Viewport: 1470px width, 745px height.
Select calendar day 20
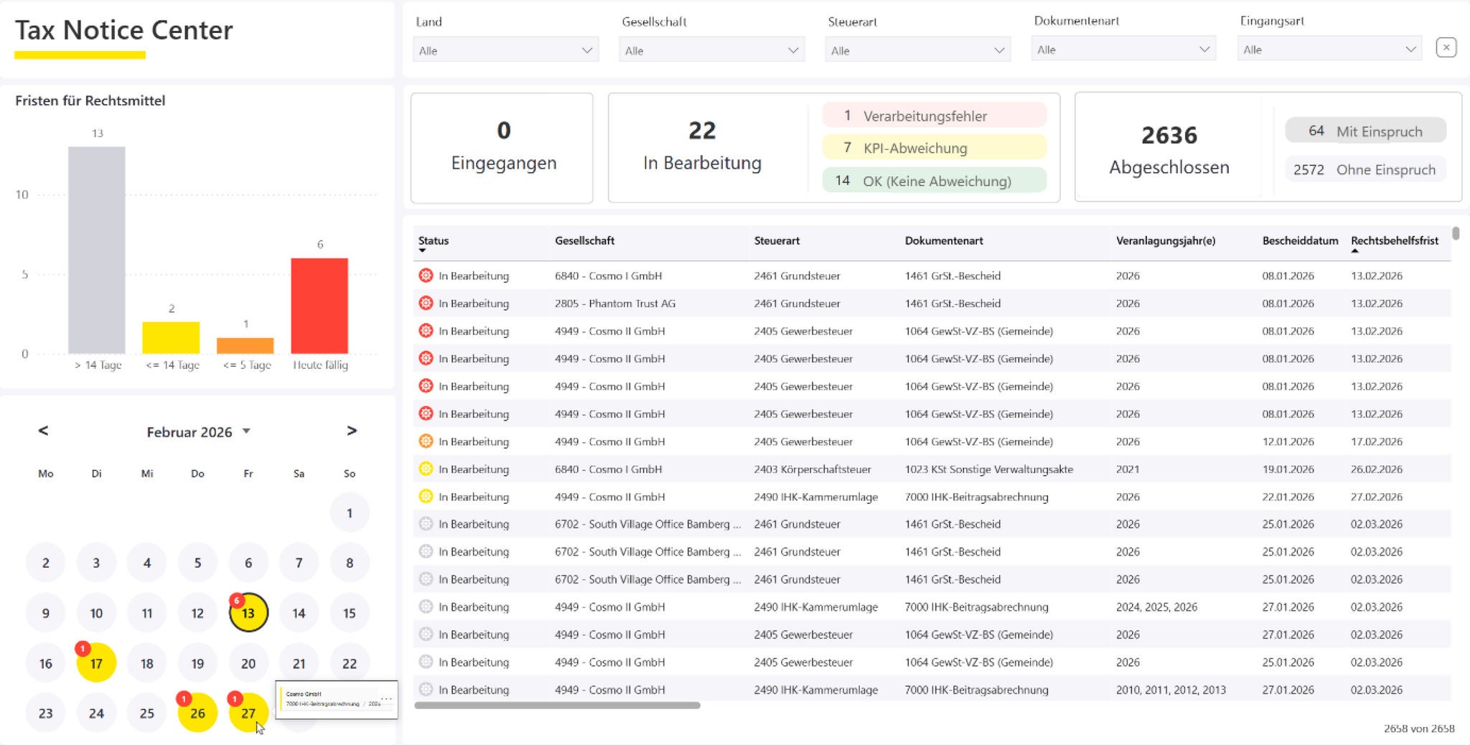[x=248, y=663]
